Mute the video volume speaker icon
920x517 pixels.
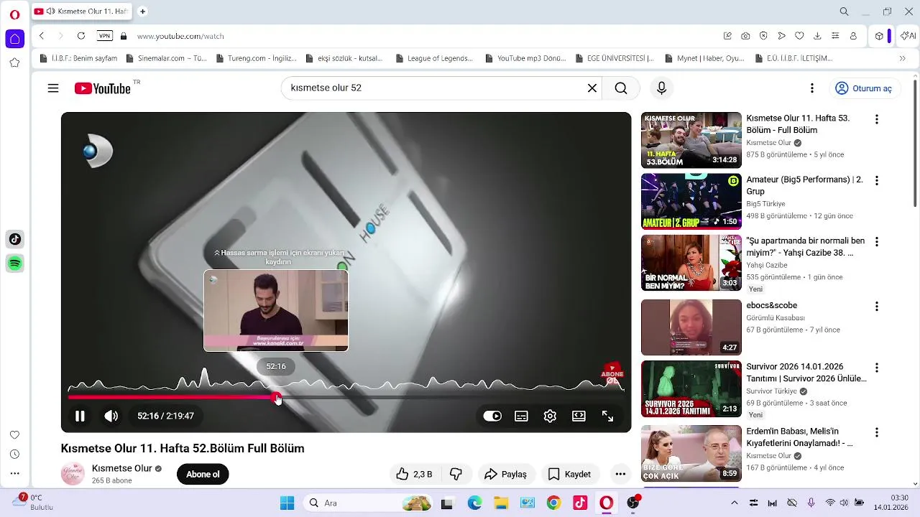pyautogui.click(x=111, y=416)
